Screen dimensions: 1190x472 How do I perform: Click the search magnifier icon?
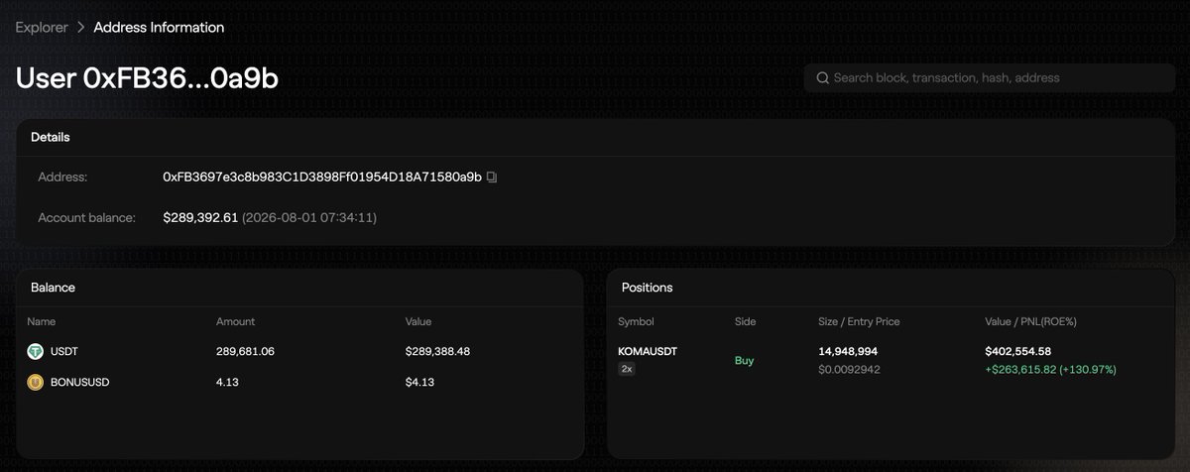pyautogui.click(x=822, y=77)
